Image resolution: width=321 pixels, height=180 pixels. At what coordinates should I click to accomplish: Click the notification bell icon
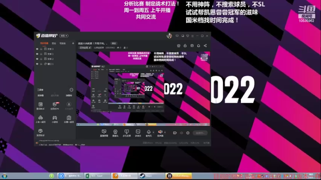pyautogui.click(x=198, y=46)
